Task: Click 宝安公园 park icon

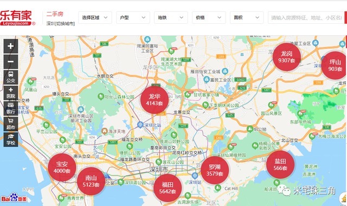Action: click(x=63, y=140)
